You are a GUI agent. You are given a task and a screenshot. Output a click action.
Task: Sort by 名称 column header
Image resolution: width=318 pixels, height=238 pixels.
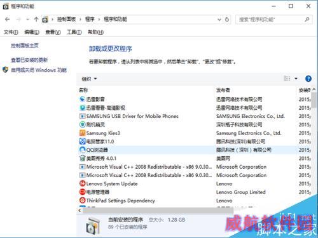click(x=83, y=90)
